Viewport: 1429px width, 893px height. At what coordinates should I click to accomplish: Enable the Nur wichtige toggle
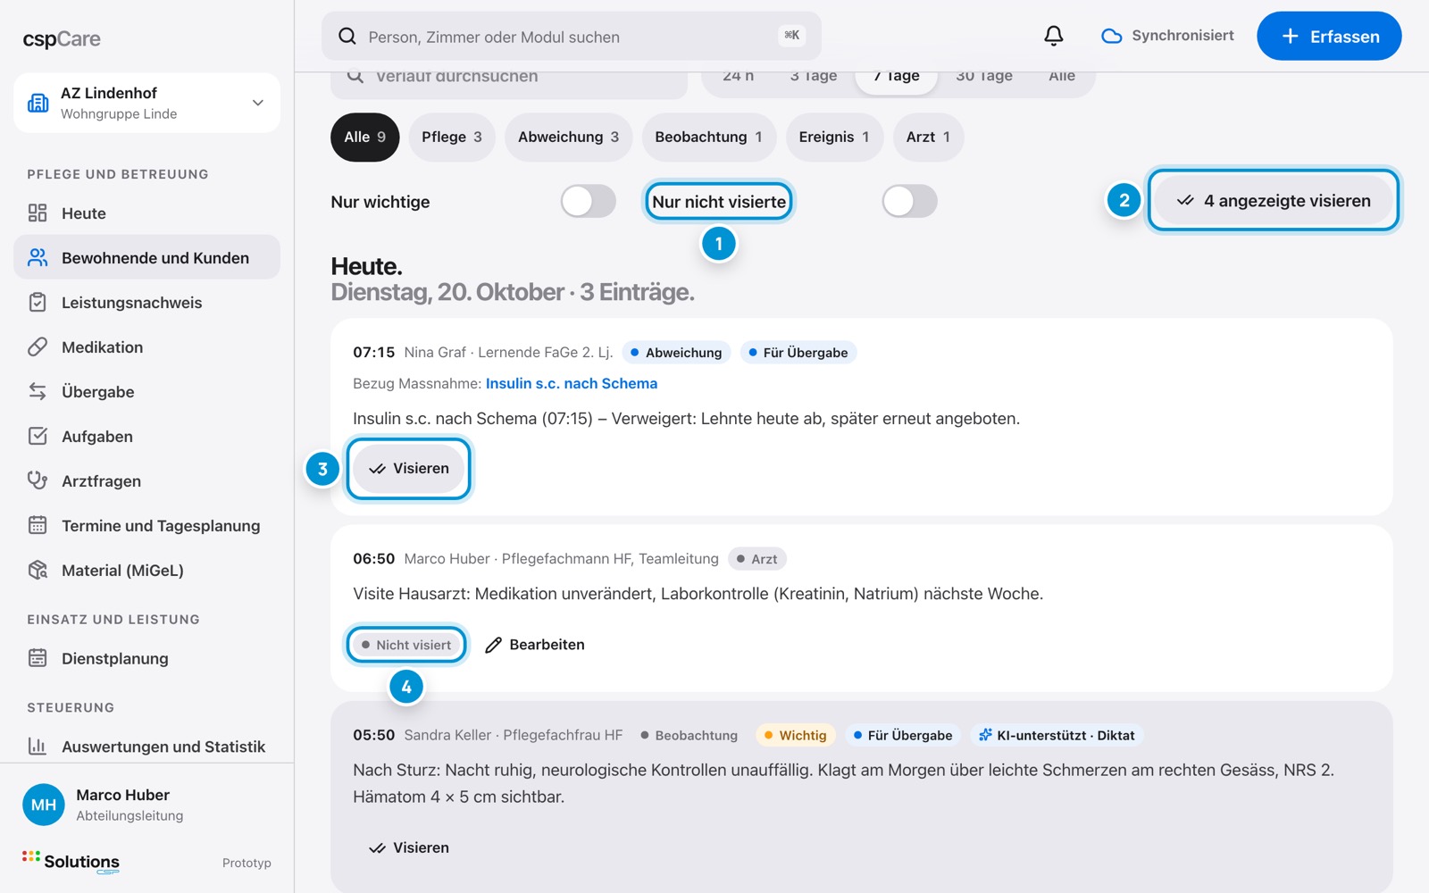589,202
